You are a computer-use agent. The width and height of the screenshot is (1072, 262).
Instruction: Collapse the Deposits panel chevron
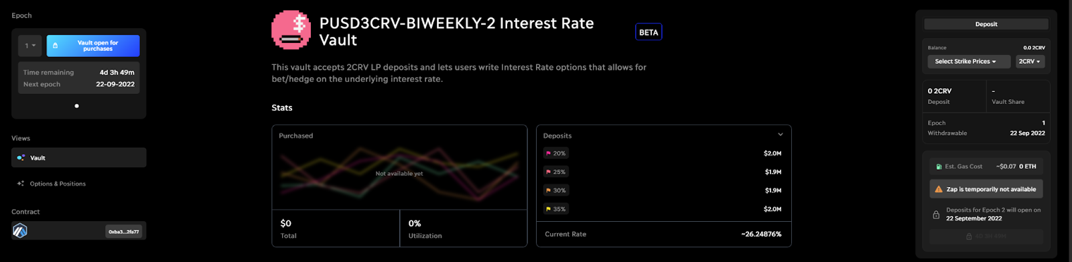tap(780, 135)
